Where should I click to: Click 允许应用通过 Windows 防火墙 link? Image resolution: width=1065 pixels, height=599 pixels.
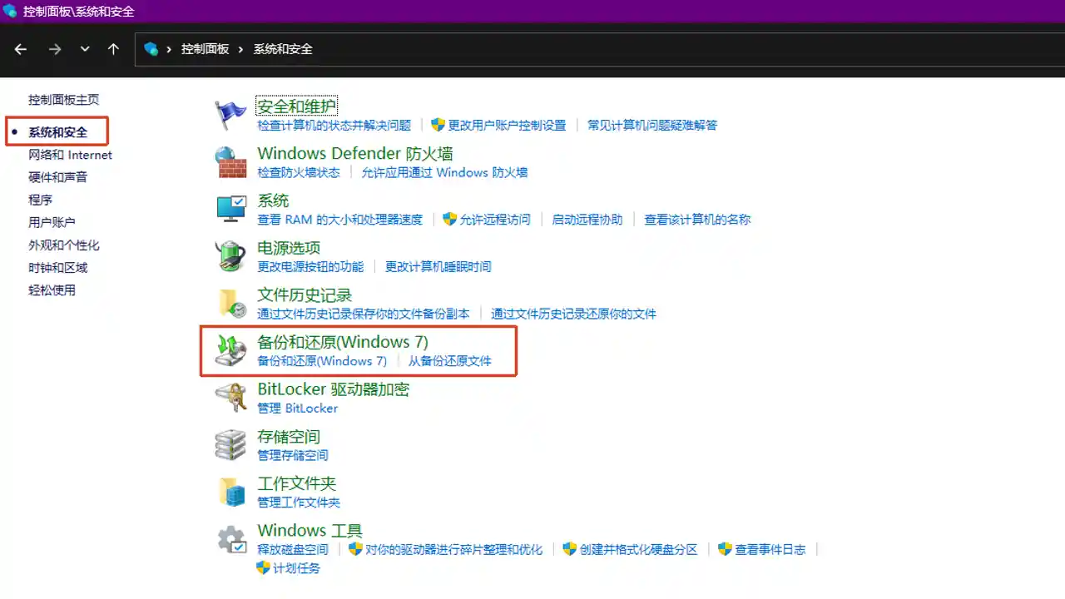(445, 172)
